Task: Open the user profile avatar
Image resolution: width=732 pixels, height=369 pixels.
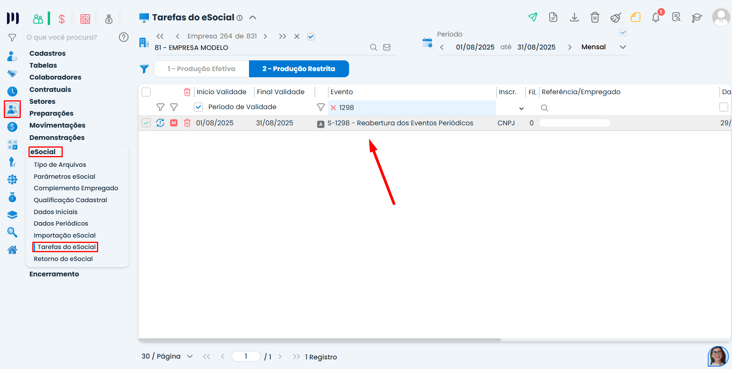Action: pos(720,17)
